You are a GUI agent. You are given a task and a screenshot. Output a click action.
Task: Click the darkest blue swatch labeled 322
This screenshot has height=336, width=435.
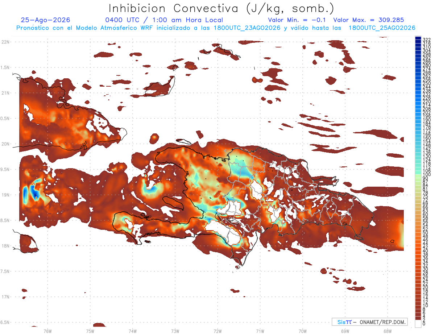(x=418, y=38)
